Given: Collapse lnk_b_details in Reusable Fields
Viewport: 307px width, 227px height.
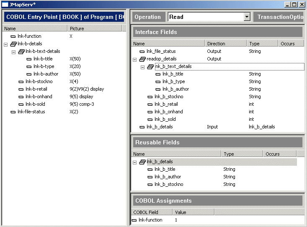Looking at the screenshot, I should (x=135, y=162).
